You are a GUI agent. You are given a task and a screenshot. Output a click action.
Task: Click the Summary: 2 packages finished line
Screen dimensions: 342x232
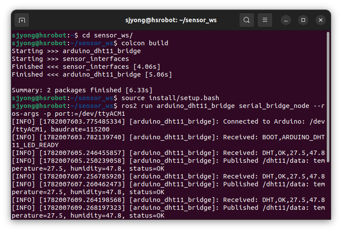click(x=82, y=90)
